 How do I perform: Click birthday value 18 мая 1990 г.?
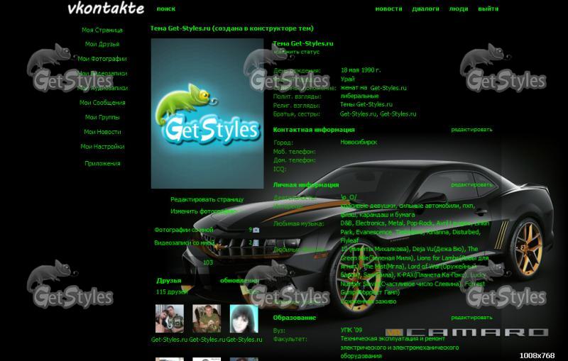[x=361, y=70]
